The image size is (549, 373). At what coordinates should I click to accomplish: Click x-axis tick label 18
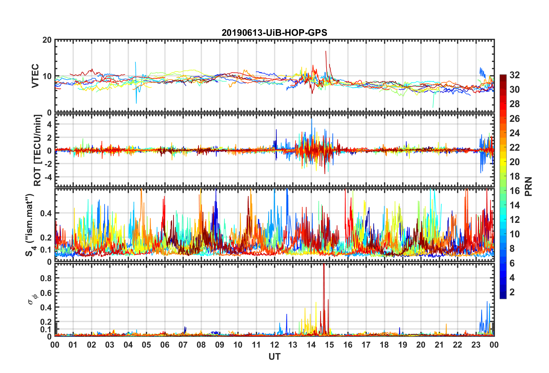384,345
